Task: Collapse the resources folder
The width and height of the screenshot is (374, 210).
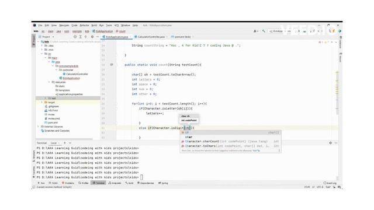Action: pyautogui.click(x=49, y=82)
